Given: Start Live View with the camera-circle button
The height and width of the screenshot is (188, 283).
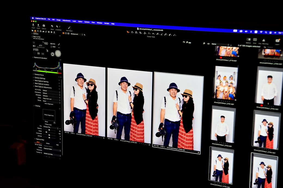Looking at the screenshot, I should [53, 54].
